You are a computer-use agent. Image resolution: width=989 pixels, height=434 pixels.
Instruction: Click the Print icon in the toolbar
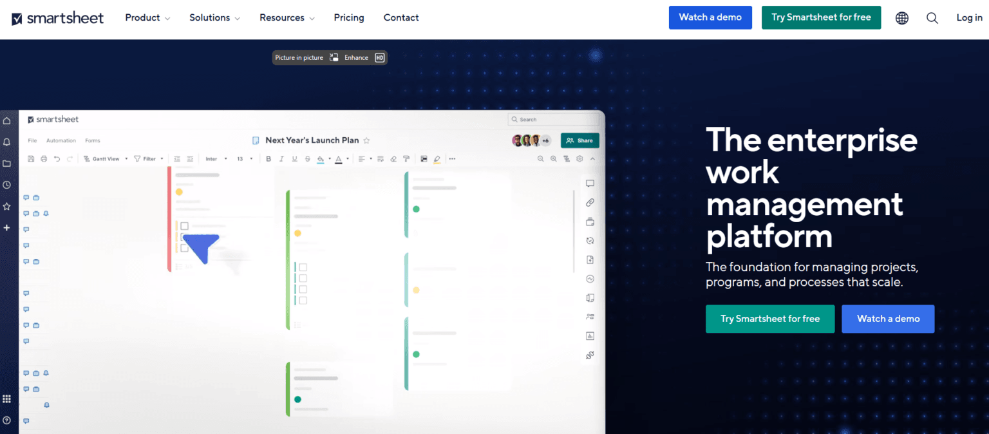44,158
